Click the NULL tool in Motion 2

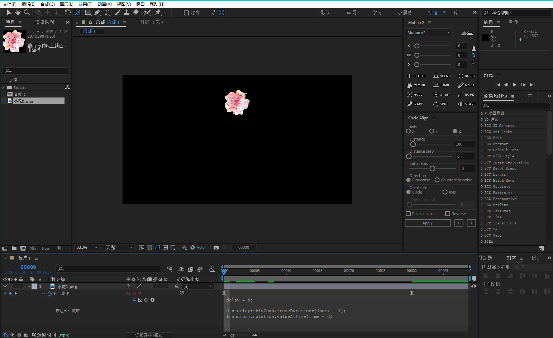tap(415, 95)
